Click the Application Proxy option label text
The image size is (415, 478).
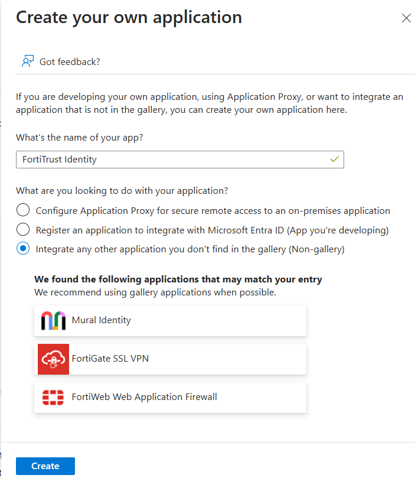(x=213, y=210)
